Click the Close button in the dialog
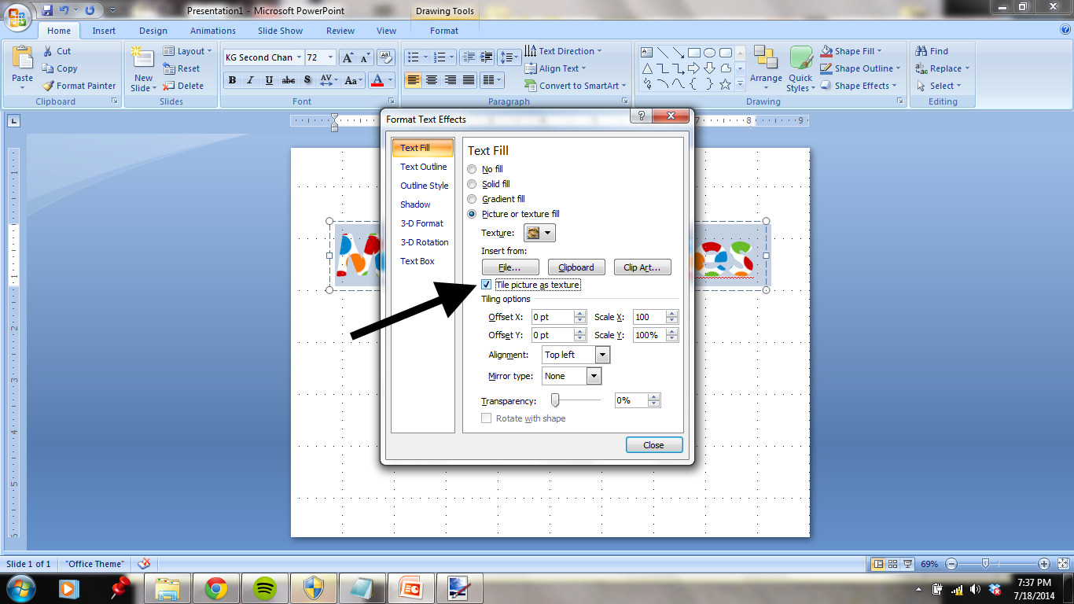Image resolution: width=1074 pixels, height=604 pixels. click(x=654, y=445)
